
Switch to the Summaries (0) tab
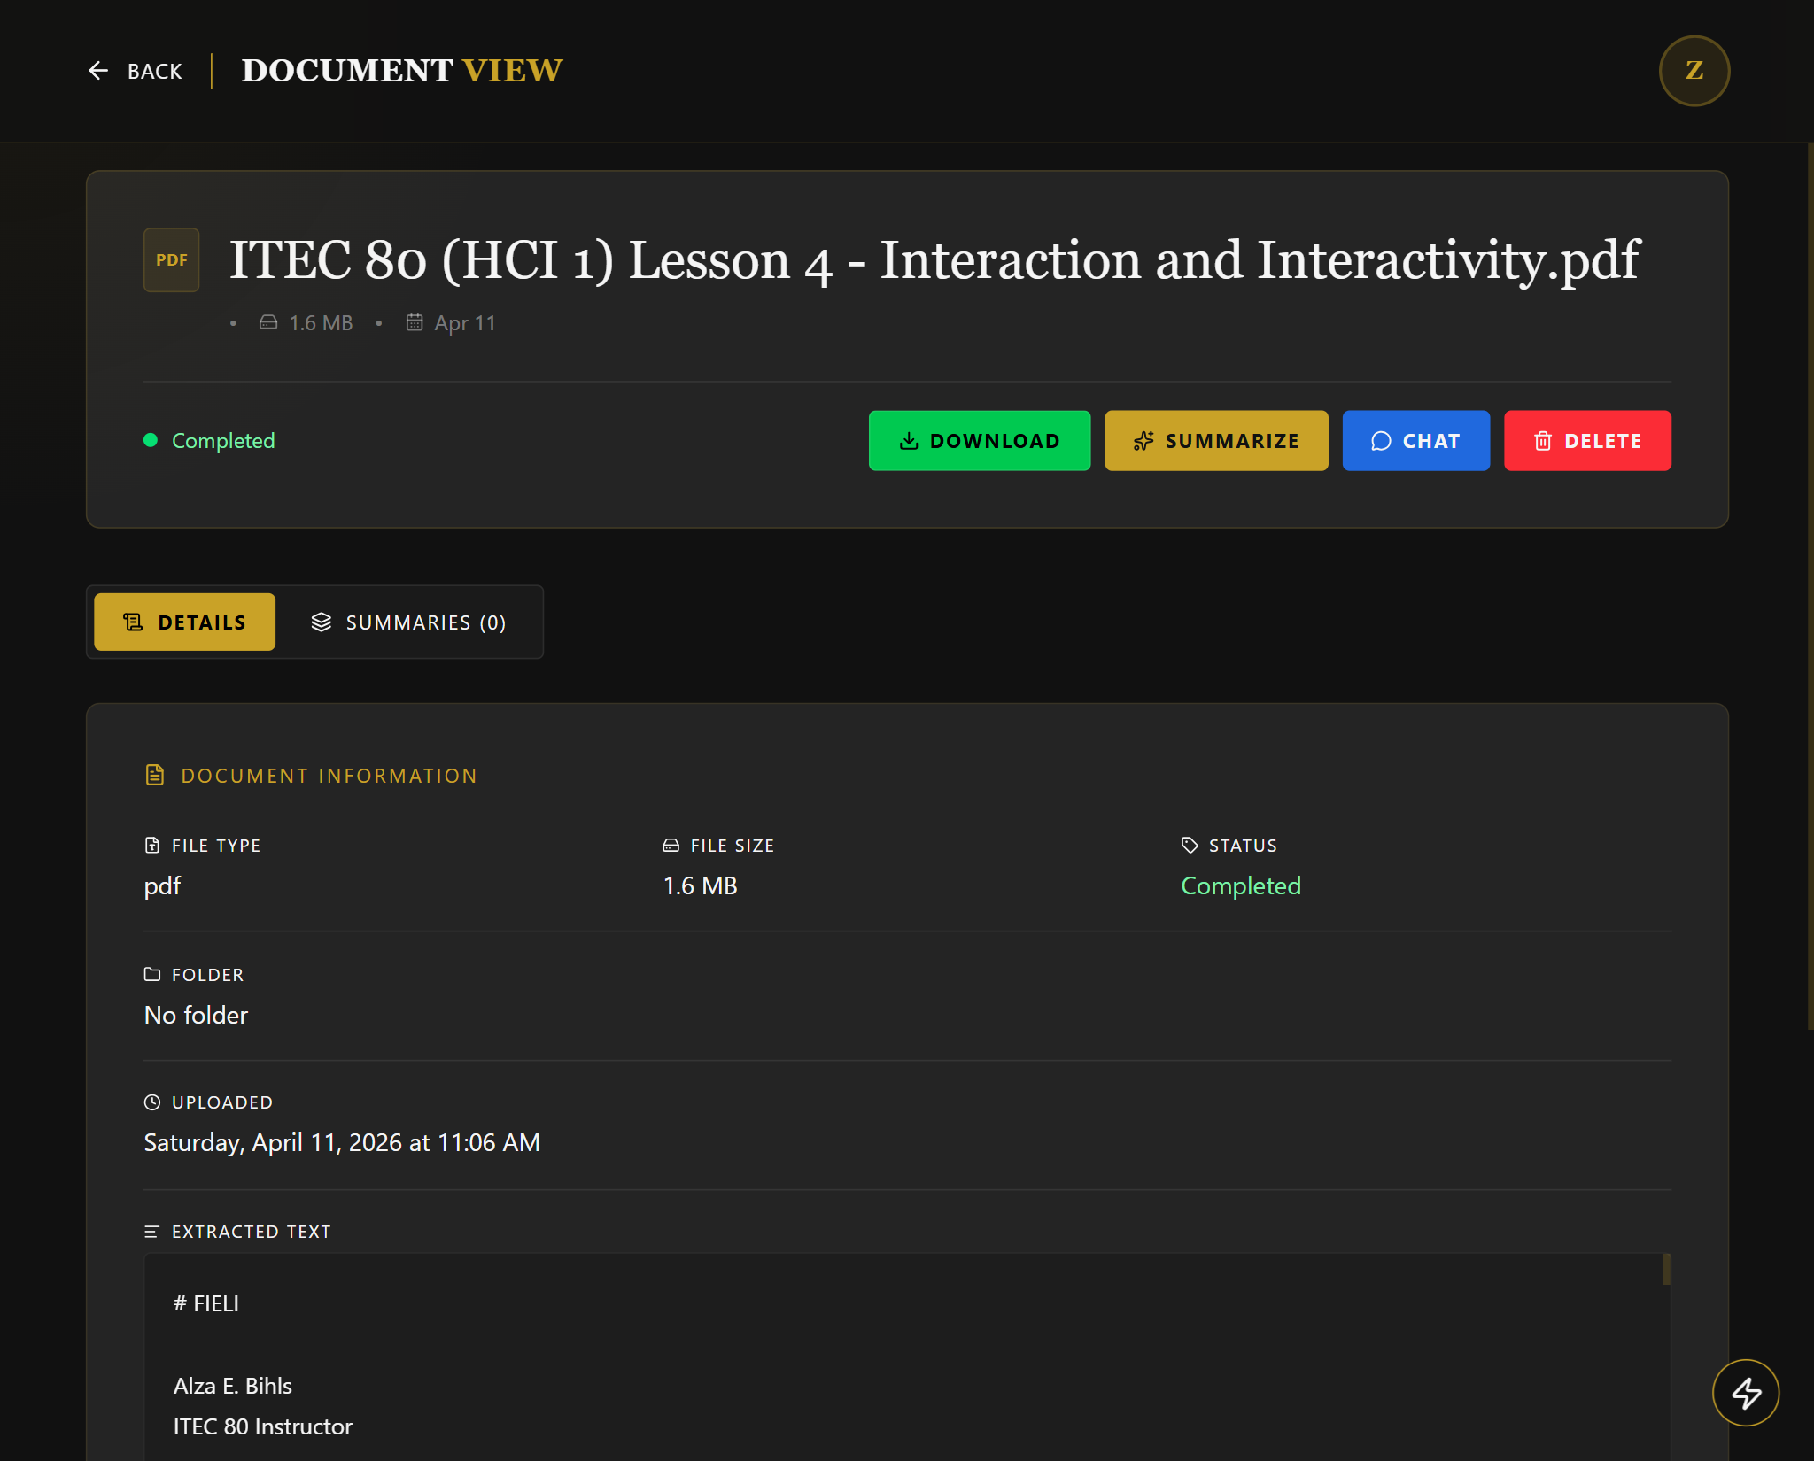coord(410,622)
